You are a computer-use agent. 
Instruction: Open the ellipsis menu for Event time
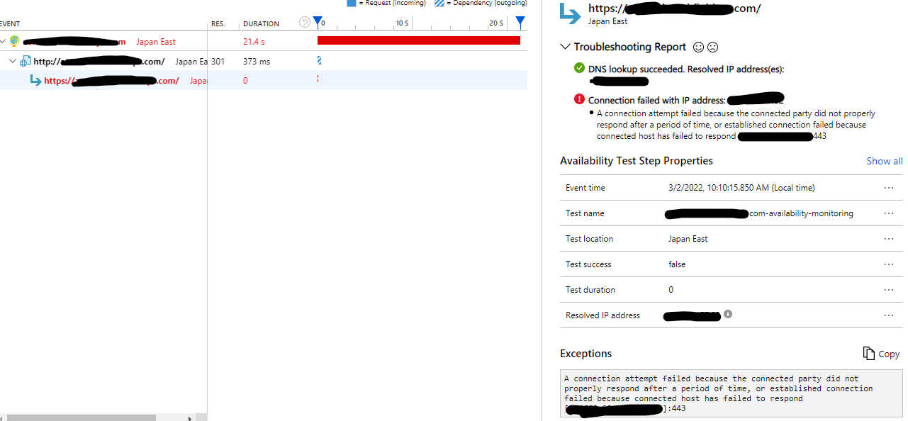pyautogui.click(x=888, y=188)
